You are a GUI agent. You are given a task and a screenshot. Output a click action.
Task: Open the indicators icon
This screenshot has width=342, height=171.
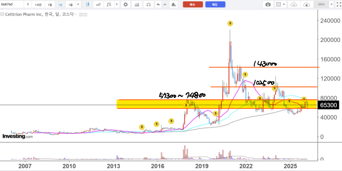[137, 4]
